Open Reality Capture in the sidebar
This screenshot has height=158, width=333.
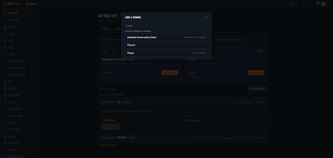coord(15,75)
